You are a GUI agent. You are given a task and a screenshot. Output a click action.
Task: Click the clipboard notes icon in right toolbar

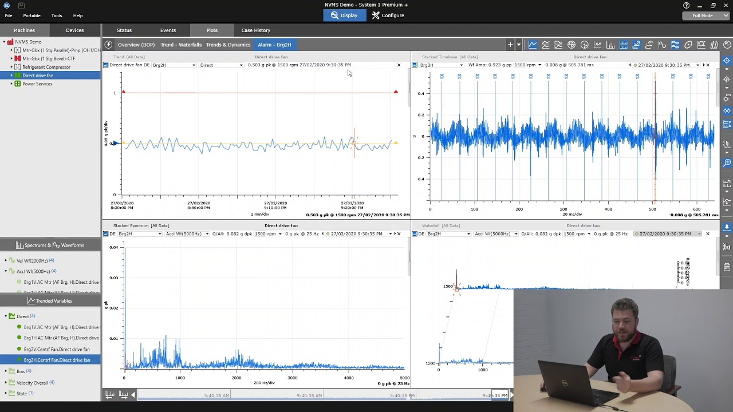pos(727,267)
